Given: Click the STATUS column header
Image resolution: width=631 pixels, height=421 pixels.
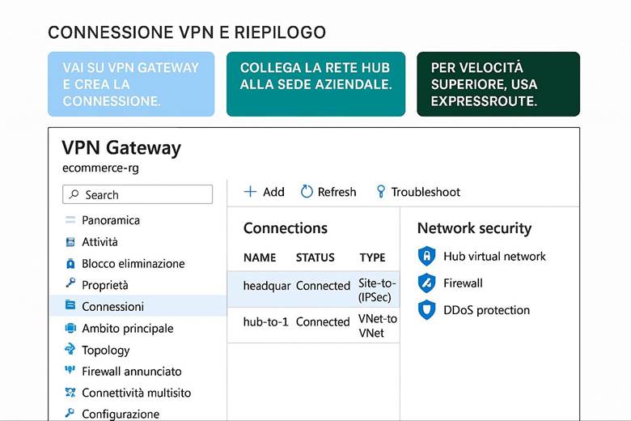Looking at the screenshot, I should pos(315,257).
